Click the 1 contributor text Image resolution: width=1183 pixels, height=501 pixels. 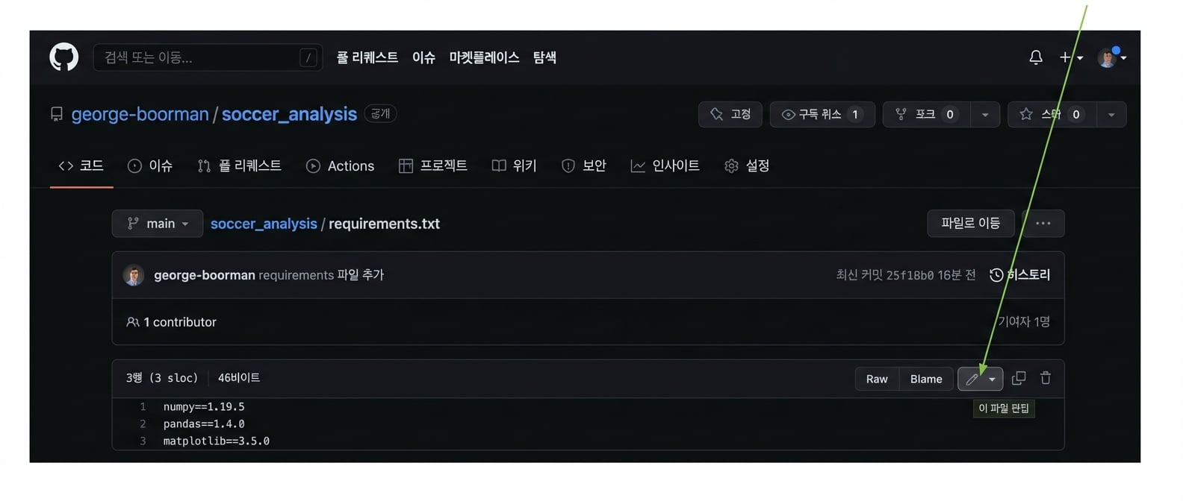[180, 322]
